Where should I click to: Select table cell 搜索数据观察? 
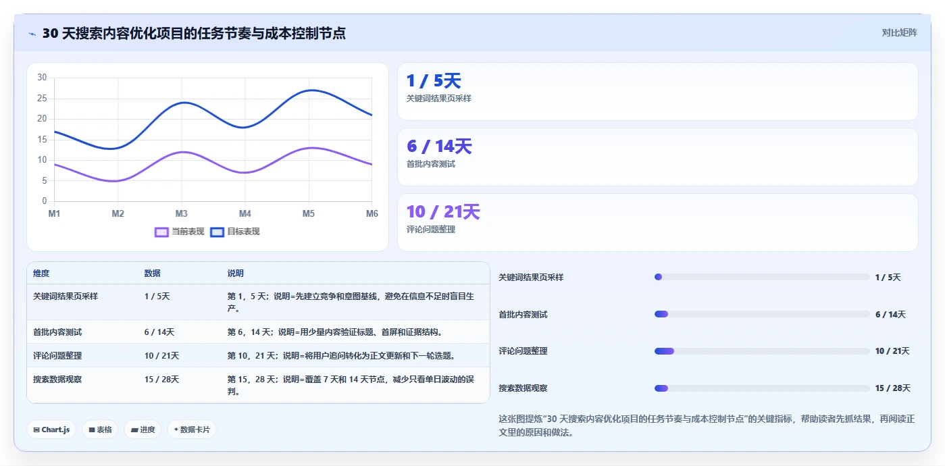[57, 380]
